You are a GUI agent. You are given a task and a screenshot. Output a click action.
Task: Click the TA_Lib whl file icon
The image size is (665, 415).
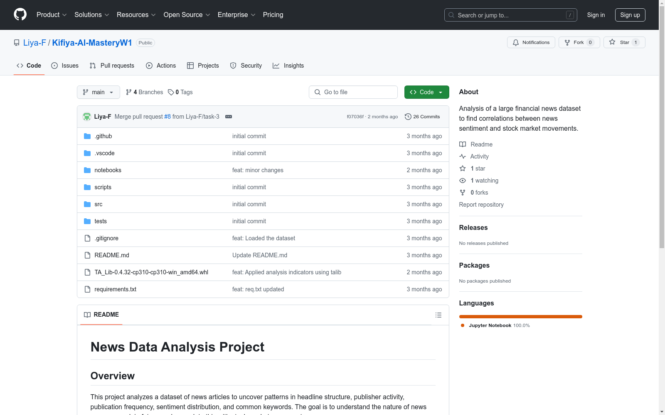[x=87, y=272]
